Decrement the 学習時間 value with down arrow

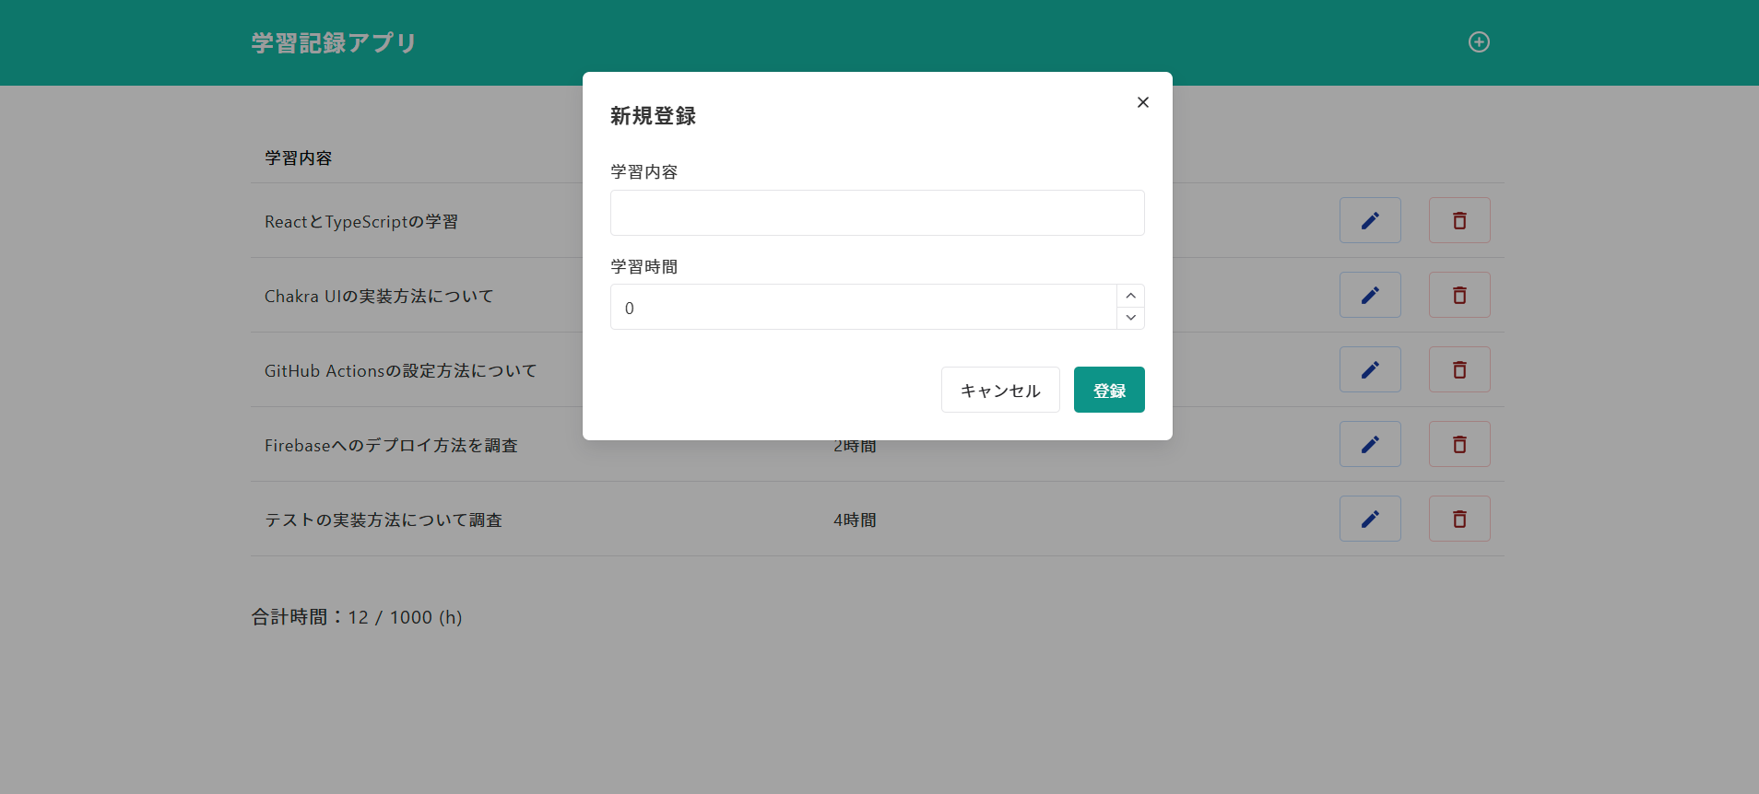(1131, 318)
